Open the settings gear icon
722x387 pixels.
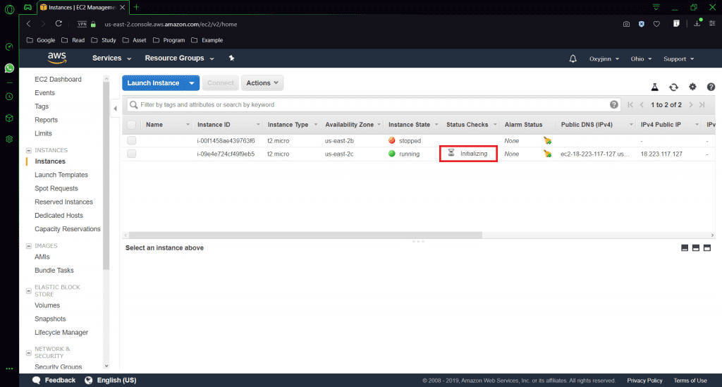point(692,87)
